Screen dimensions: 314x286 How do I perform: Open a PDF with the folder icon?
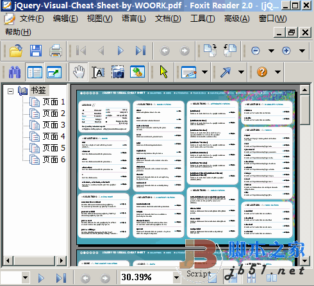click(x=16, y=51)
